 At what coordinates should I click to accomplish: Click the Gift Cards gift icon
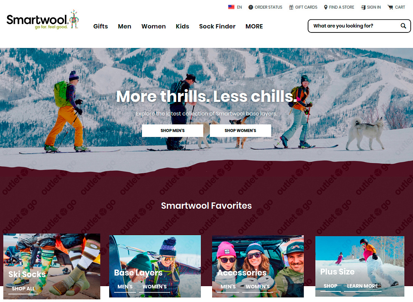tap(291, 8)
